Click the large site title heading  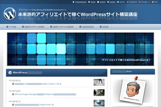(x=78, y=14)
